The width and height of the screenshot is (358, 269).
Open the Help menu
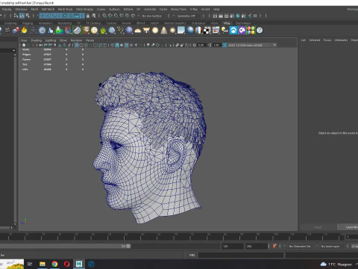[216, 9]
